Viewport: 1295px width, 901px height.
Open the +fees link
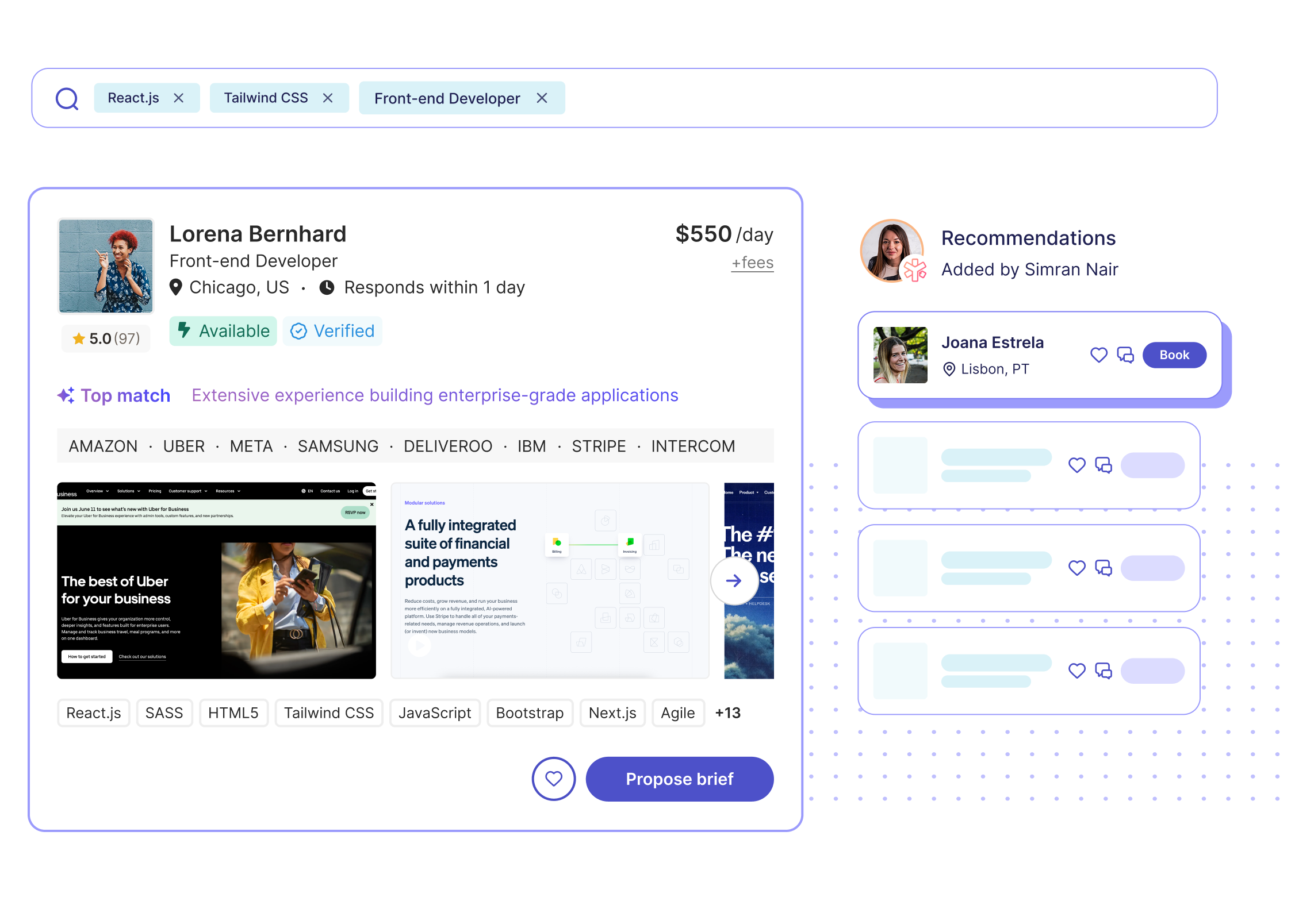(752, 263)
